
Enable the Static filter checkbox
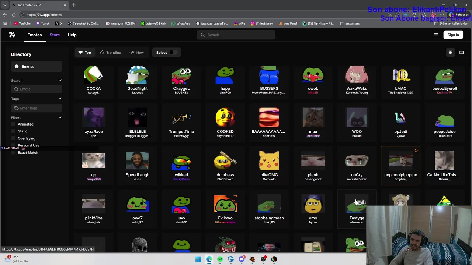13,131
